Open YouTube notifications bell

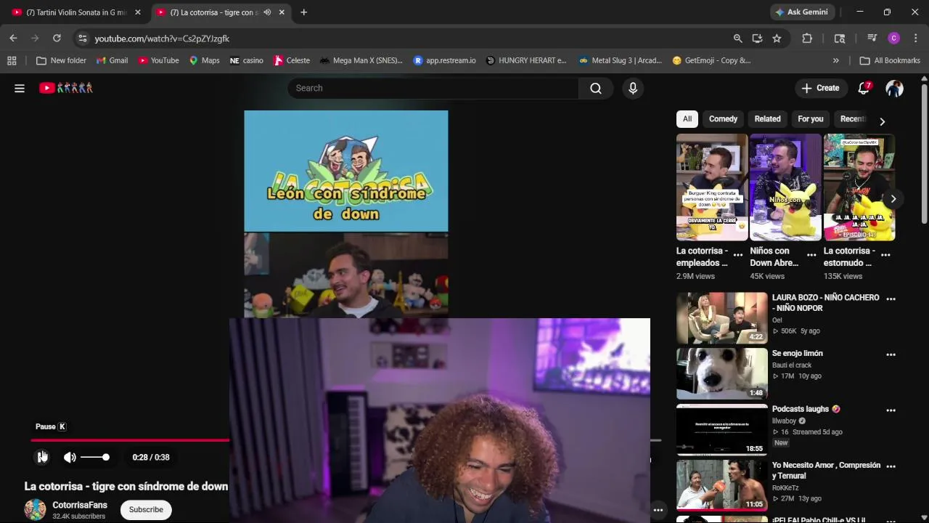point(864,88)
